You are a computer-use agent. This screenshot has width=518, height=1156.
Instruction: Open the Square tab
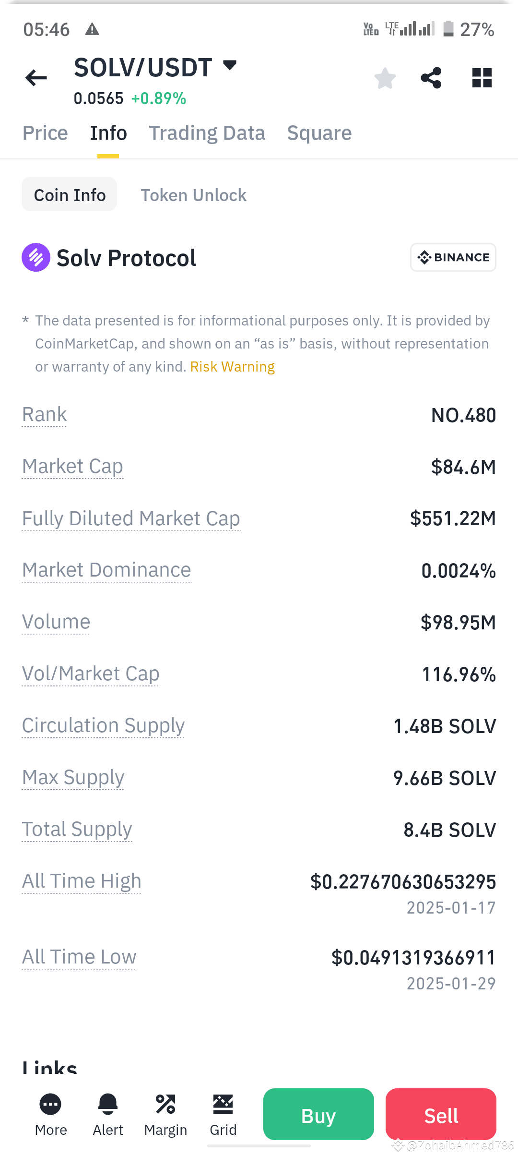(319, 133)
